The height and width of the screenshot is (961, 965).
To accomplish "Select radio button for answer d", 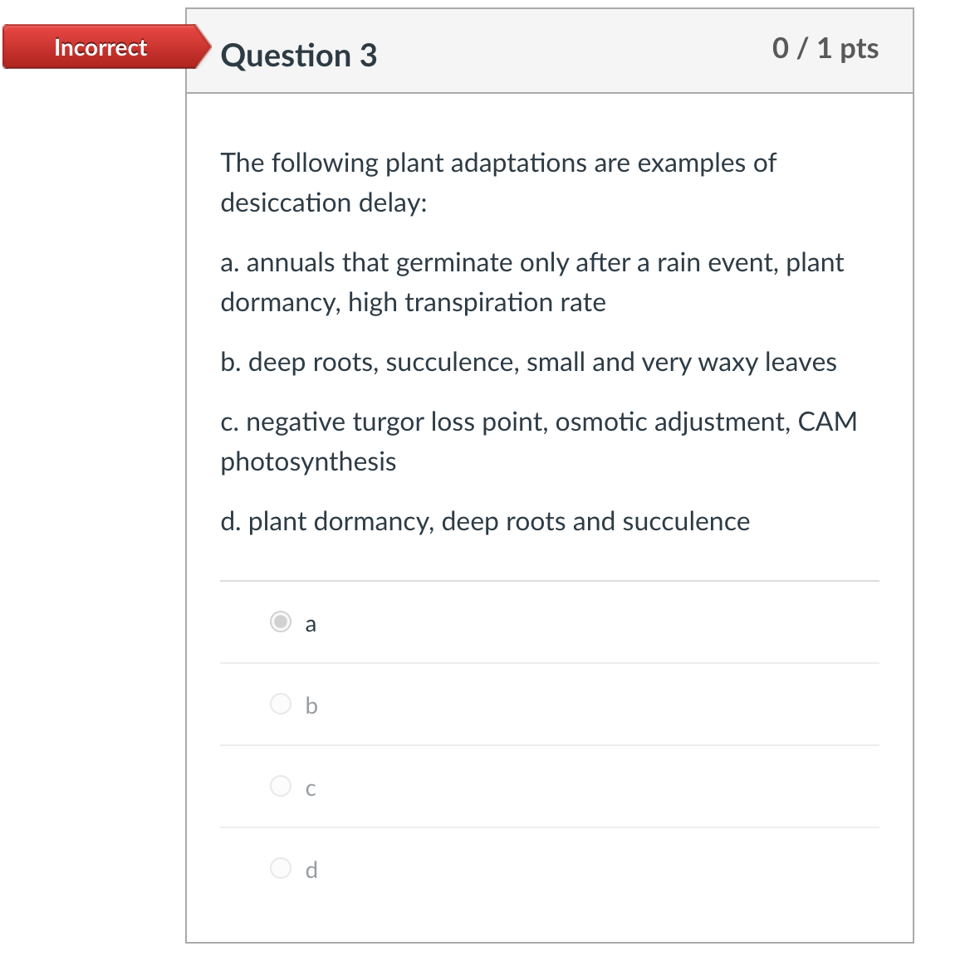I will [281, 868].
